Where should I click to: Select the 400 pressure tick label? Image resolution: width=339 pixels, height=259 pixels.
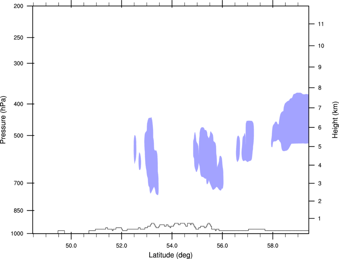(18, 104)
